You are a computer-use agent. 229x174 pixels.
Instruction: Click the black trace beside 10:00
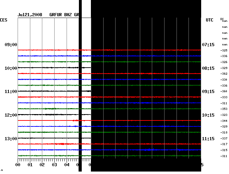[54, 68]
